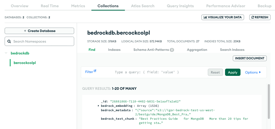Expand the query Options panel
Image resolution: width=275 pixels, height=129 pixels.
click(253, 72)
